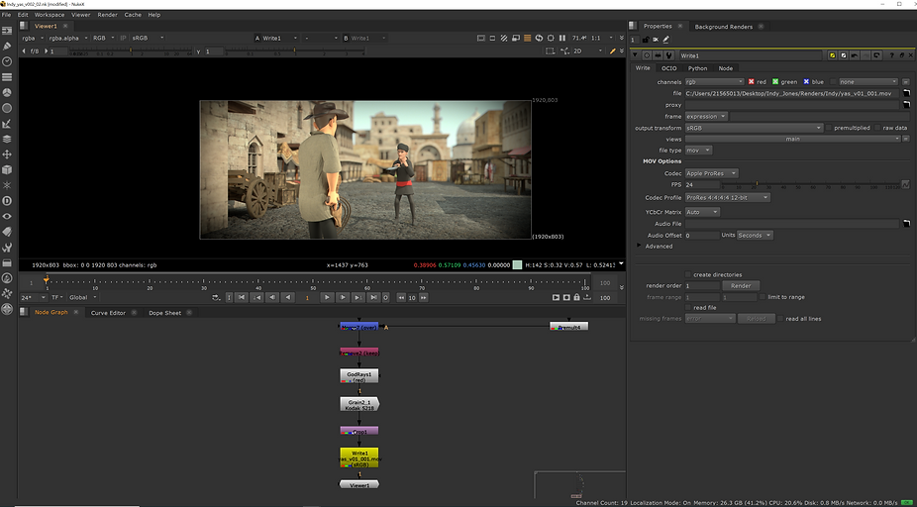Open the frame expression dropdown
The height and width of the screenshot is (507, 917).
point(706,117)
